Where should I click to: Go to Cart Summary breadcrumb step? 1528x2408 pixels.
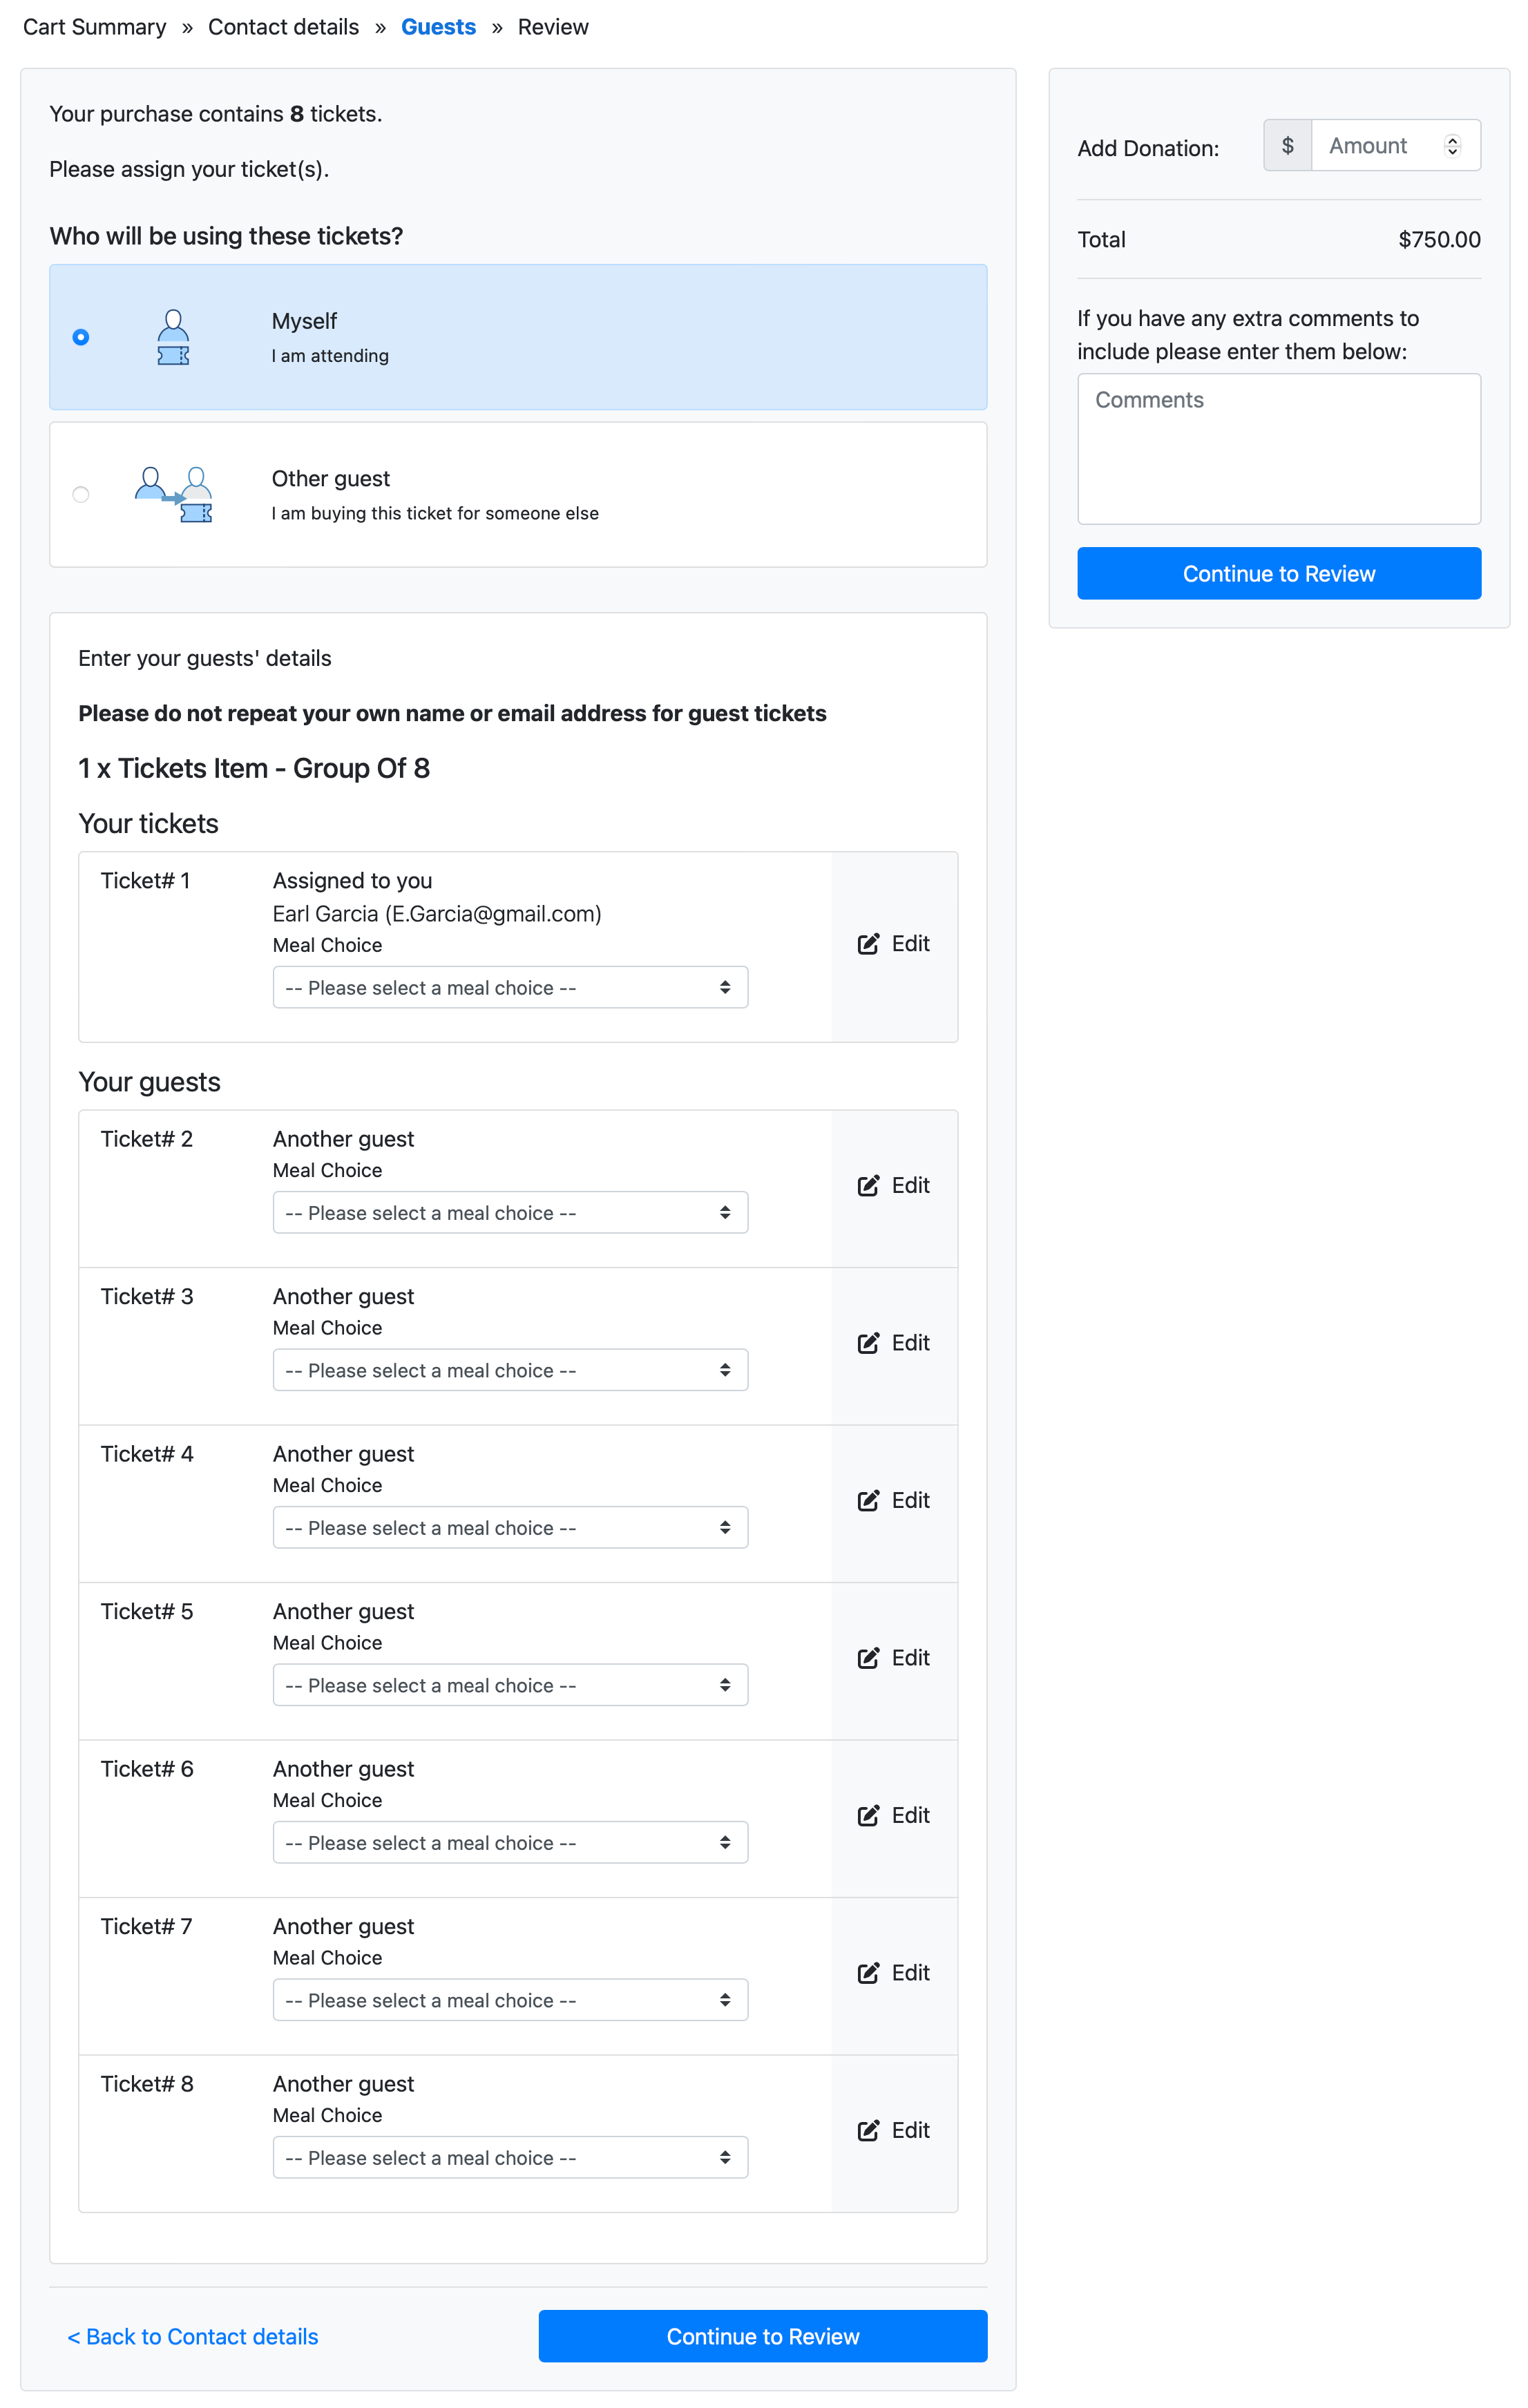[x=95, y=27]
